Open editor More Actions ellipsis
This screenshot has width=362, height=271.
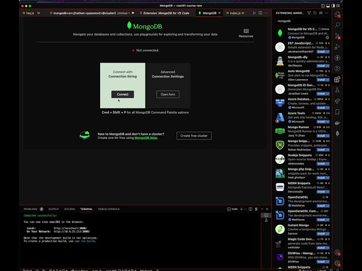click(266, 13)
